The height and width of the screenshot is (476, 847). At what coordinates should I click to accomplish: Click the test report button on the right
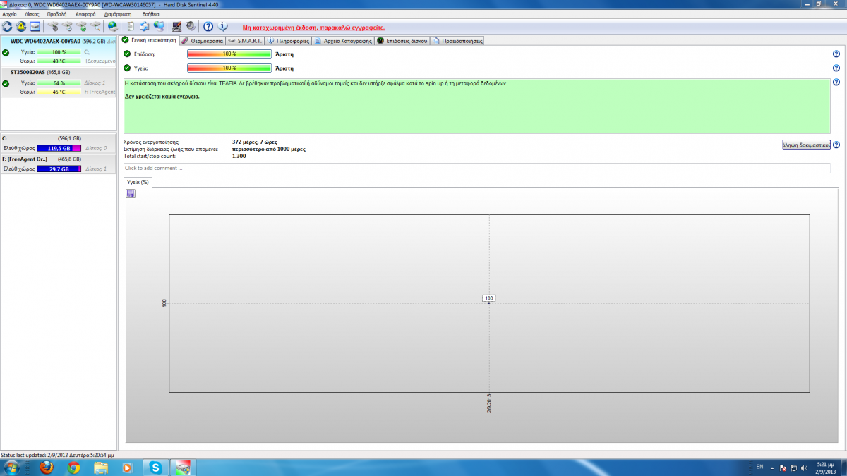[x=806, y=145]
